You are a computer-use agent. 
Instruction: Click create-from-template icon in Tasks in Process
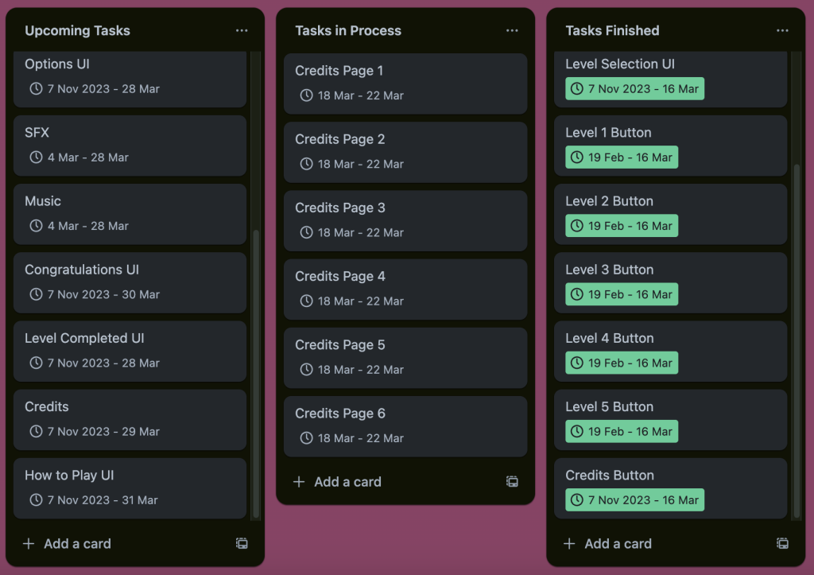[x=512, y=482]
